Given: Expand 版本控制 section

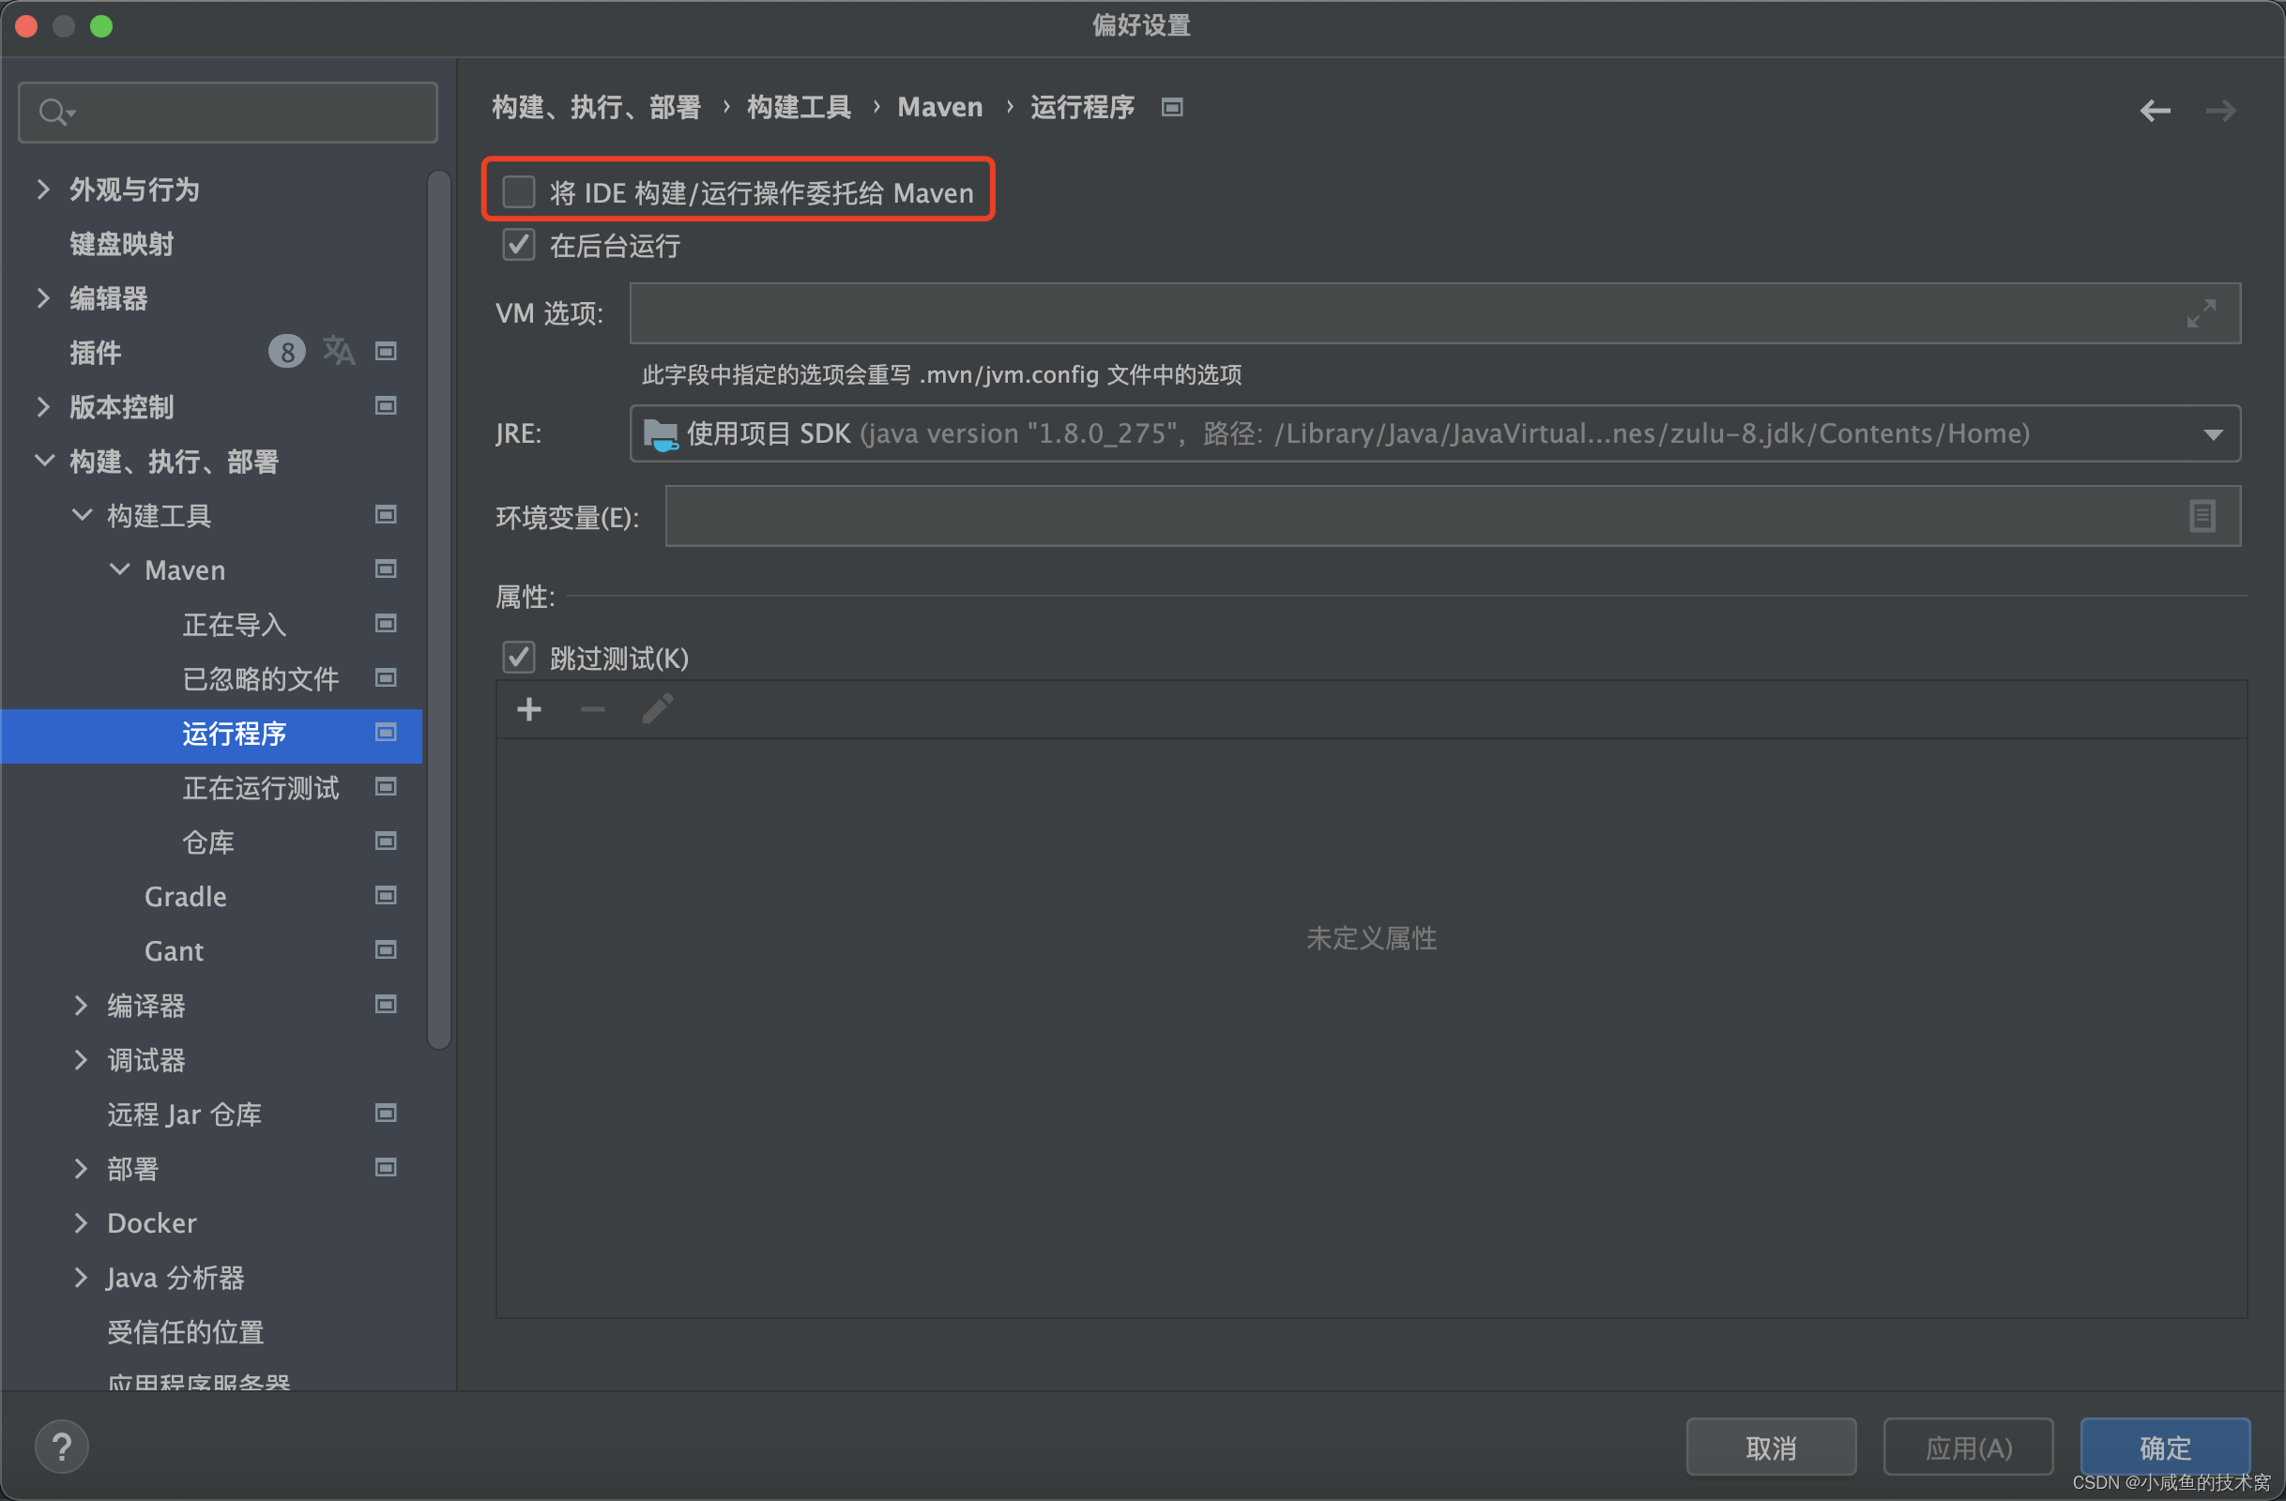Looking at the screenshot, I should point(43,406).
